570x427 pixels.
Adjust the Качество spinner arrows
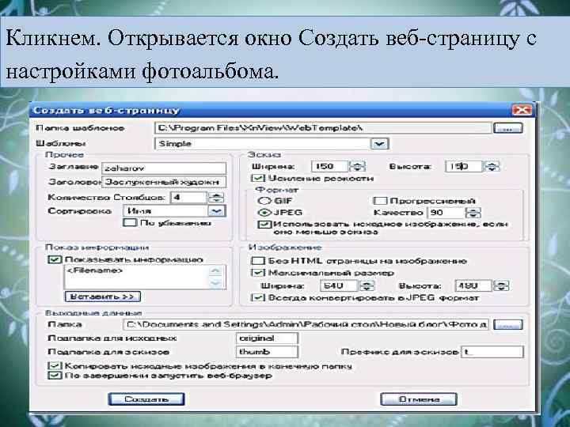(x=473, y=213)
